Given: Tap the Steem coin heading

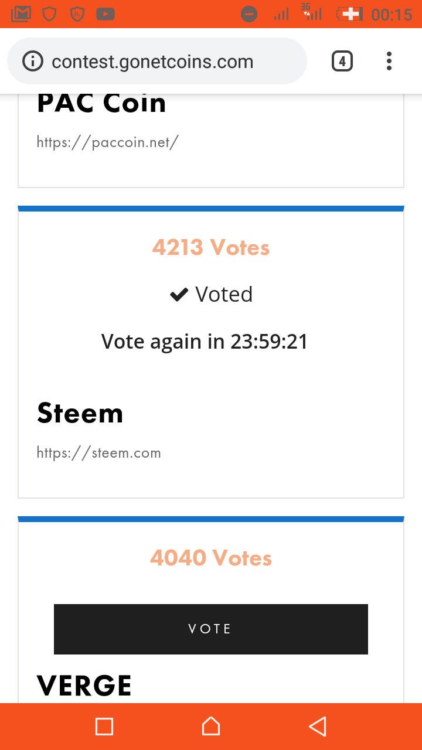Looking at the screenshot, I should pos(80,413).
